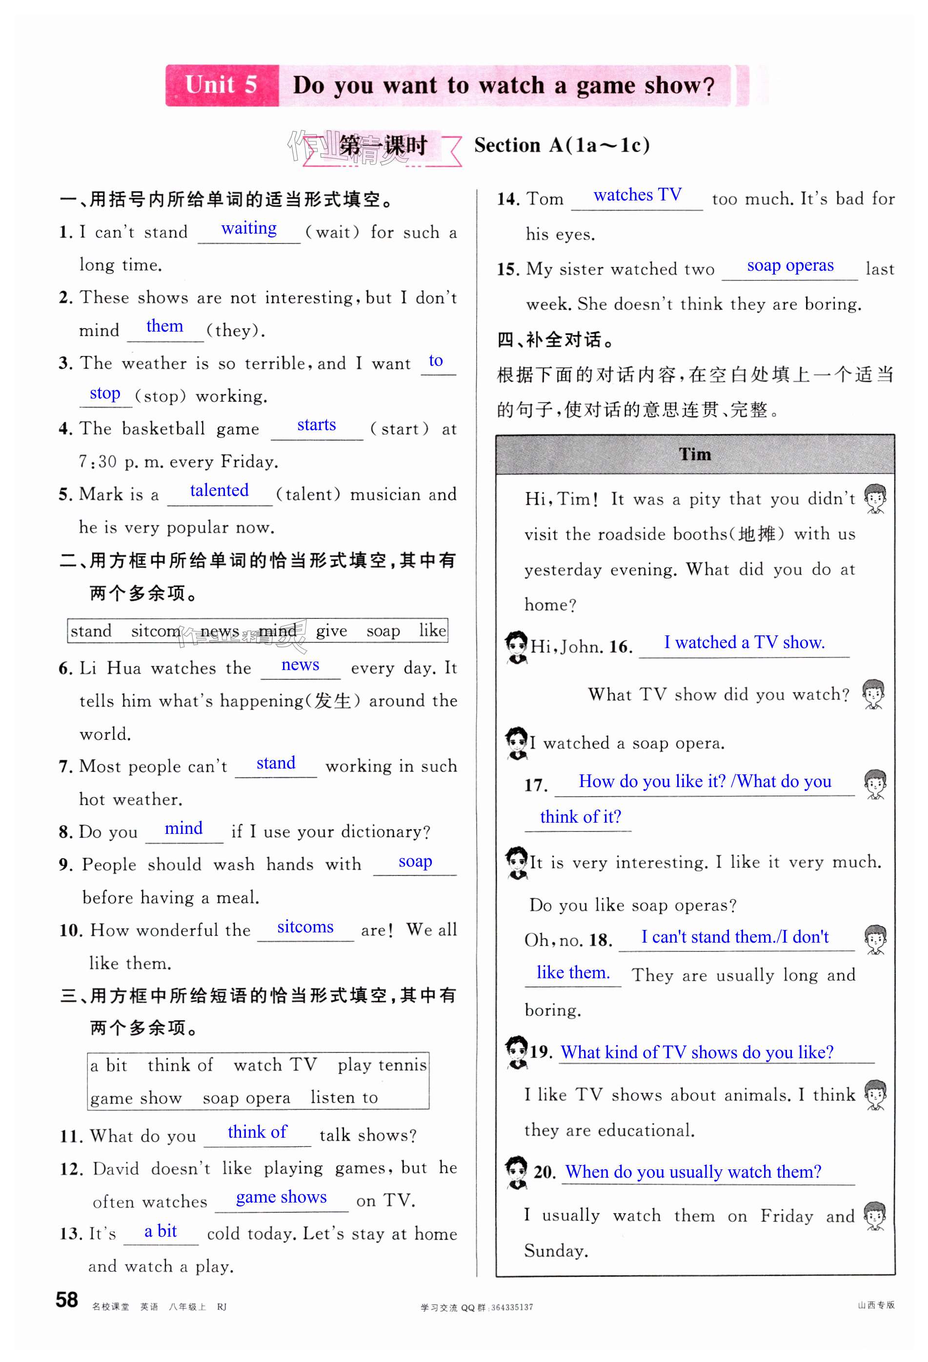Click the "Section A(1a~1c)" heading
This screenshot has width=928, height=1362.
pyautogui.click(x=561, y=145)
